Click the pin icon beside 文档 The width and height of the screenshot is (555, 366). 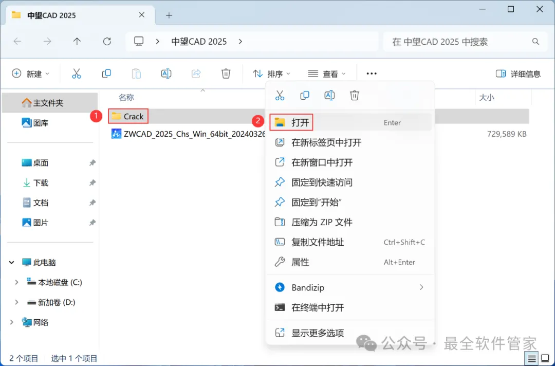click(92, 203)
